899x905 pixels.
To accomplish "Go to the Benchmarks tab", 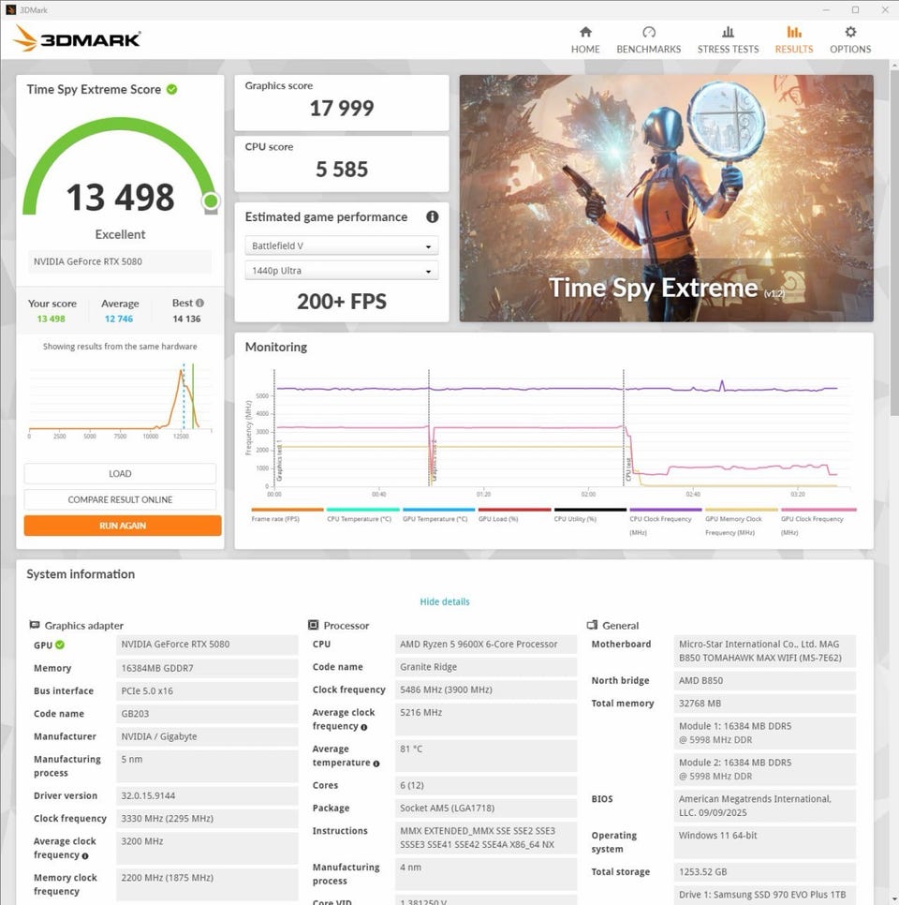I will [649, 40].
